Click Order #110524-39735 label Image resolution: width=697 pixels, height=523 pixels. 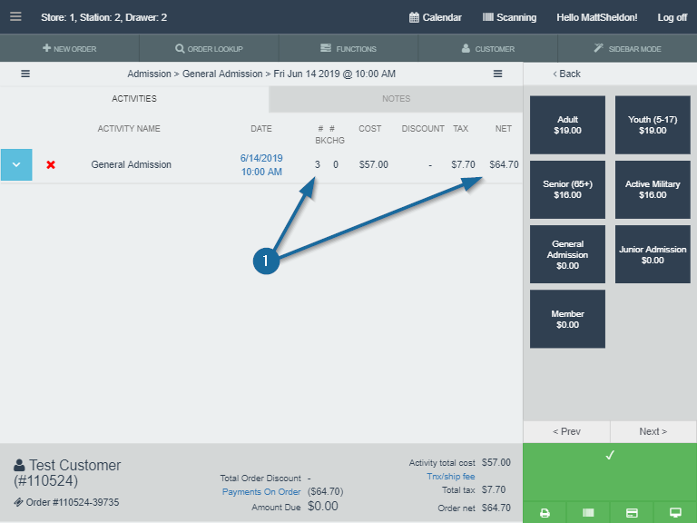click(72, 502)
